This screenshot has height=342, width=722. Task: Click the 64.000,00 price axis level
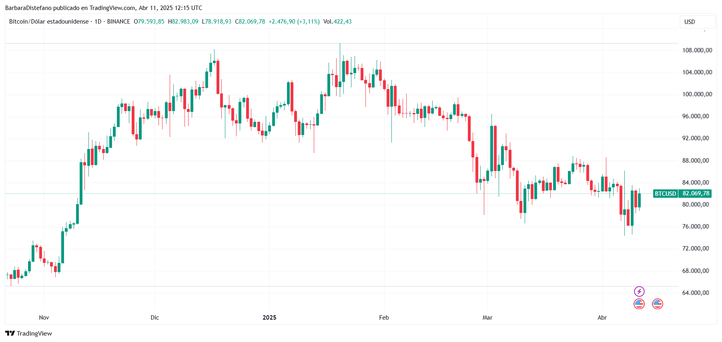[x=696, y=293]
